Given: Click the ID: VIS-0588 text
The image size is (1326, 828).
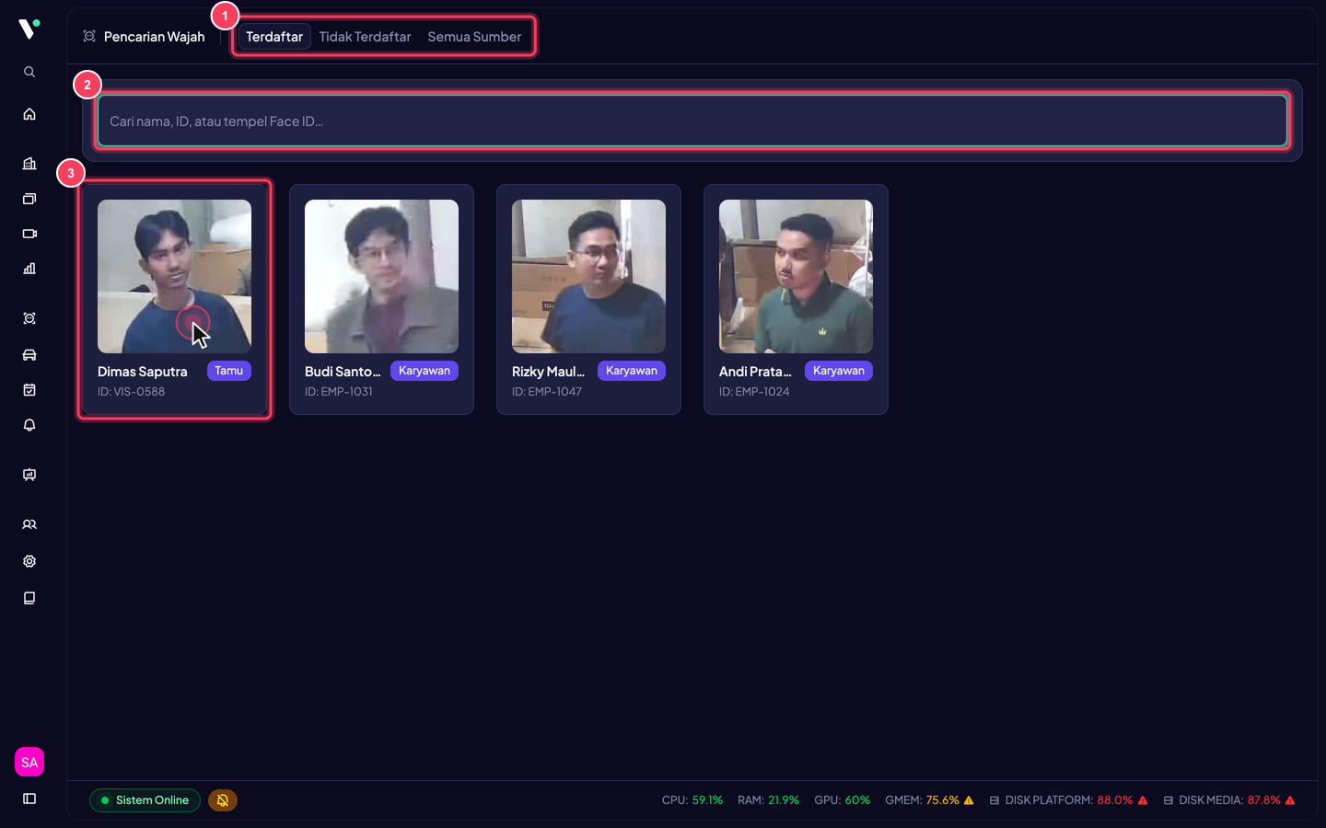Looking at the screenshot, I should coord(132,392).
